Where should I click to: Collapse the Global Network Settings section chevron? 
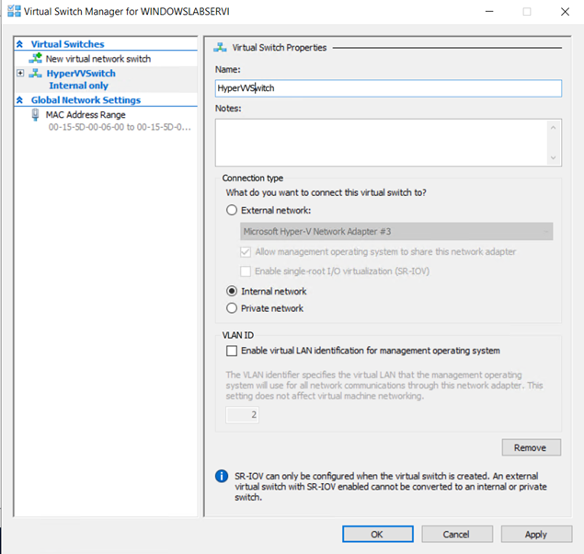(x=19, y=99)
